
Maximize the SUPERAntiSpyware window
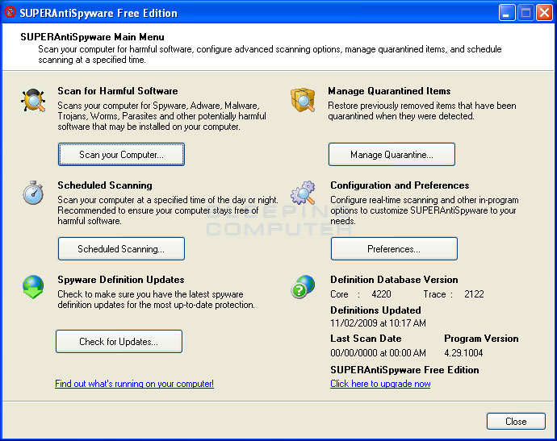(525, 13)
